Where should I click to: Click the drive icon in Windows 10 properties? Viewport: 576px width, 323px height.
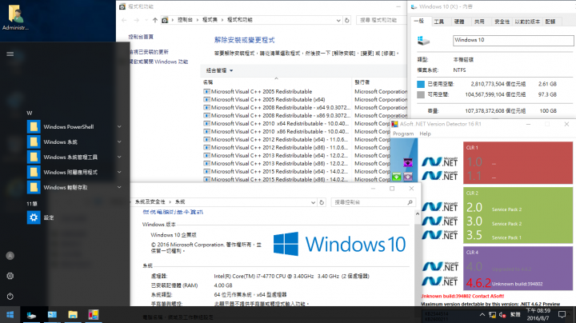[x=423, y=41]
